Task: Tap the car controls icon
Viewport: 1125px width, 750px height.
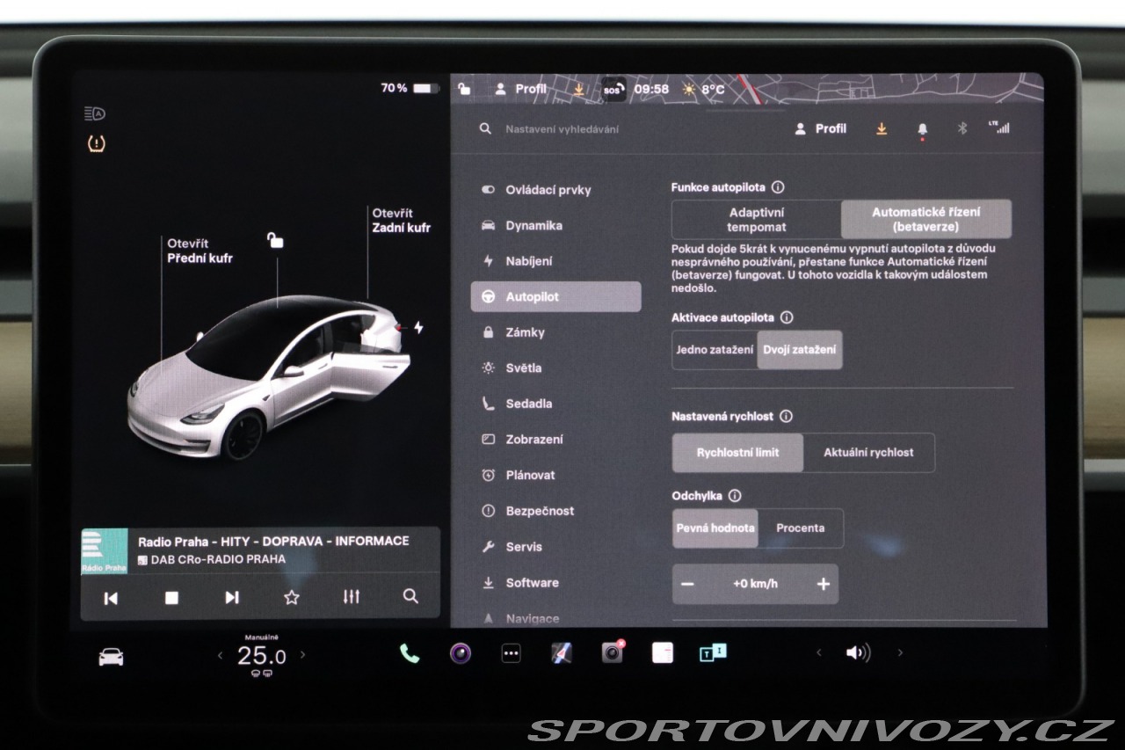Action: pyautogui.click(x=111, y=657)
